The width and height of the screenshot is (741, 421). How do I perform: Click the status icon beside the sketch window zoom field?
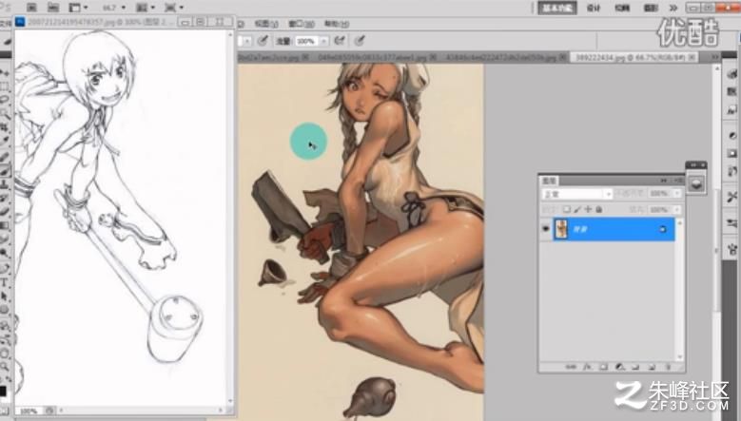[x=49, y=411]
